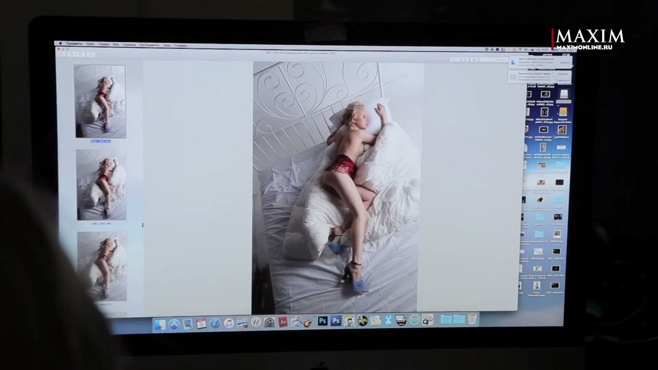Click the zoom out magnifier button
Viewport: 658px width, 370px height.
coord(72,54)
